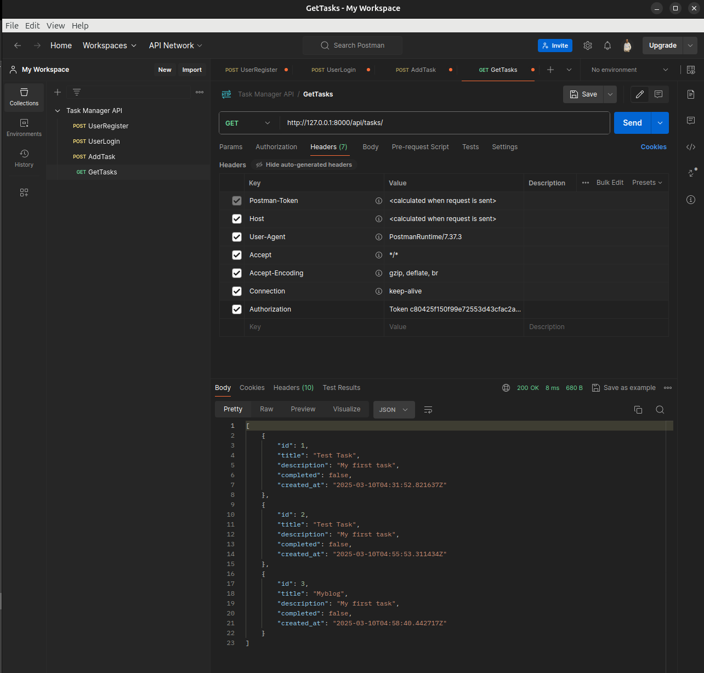This screenshot has width=704, height=673.
Task: Collapse the Task Manager API collection
Action: pyautogui.click(x=58, y=111)
